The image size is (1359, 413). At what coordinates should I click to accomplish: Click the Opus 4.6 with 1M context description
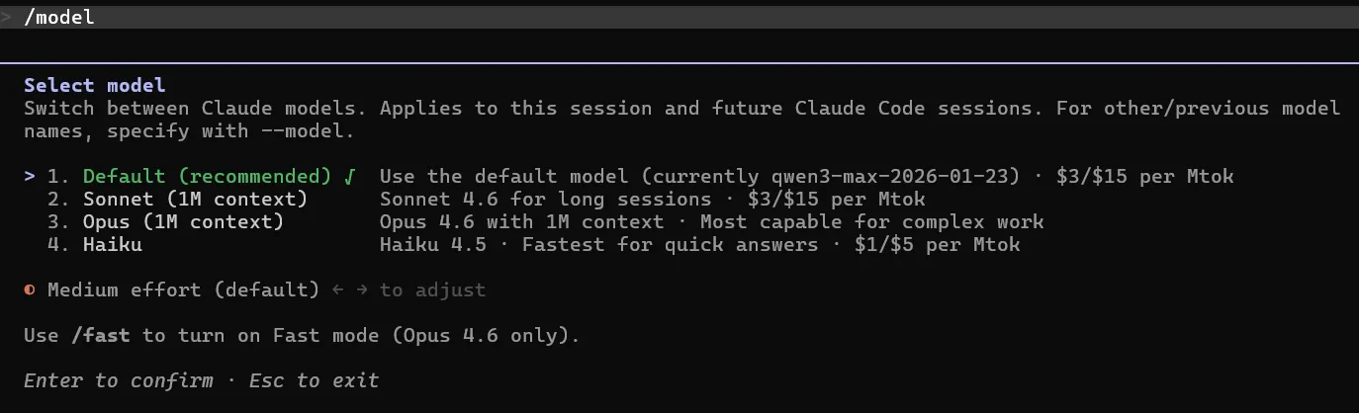(x=521, y=222)
